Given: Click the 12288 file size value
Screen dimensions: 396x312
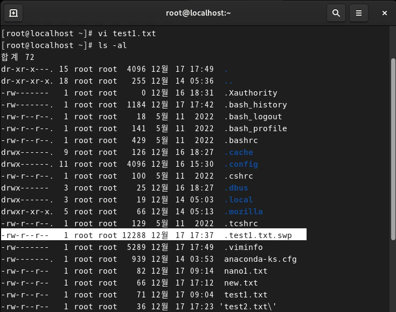Looking at the screenshot, I should [134, 235].
